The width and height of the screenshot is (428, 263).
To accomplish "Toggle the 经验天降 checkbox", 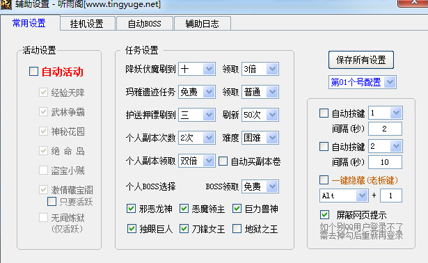I will tap(43, 93).
